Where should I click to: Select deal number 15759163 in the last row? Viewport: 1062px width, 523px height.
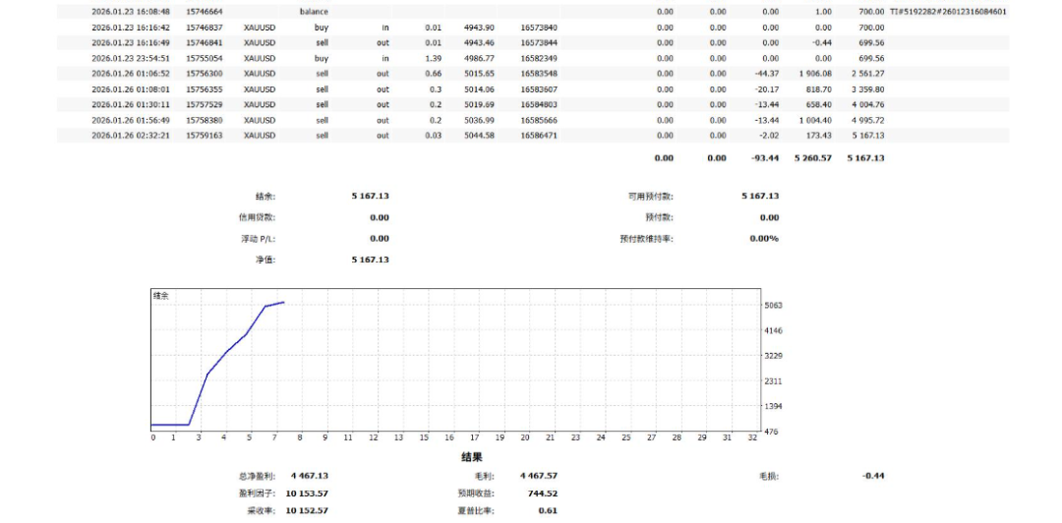coord(204,135)
